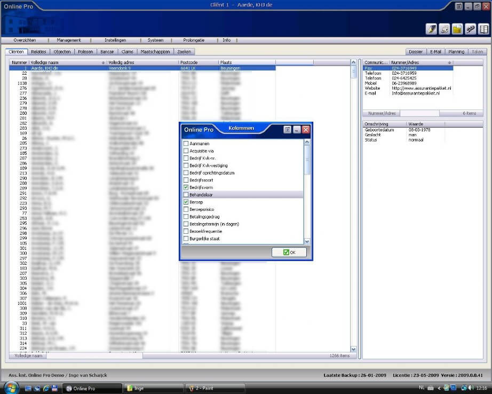
Task: Uncheck the Bedrijfsvorm column checkbox
Action: click(186, 188)
